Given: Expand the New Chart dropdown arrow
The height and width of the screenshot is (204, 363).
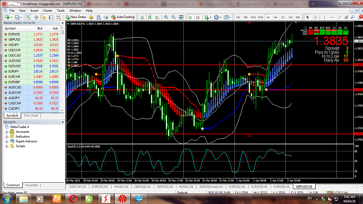Looking at the screenshot, I should tap(11, 18).
